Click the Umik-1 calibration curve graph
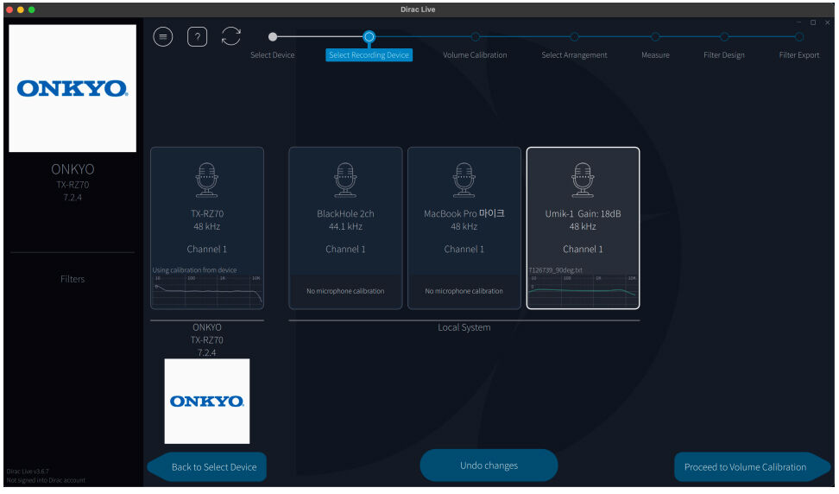Viewport: 839px width, 494px height. click(583, 291)
